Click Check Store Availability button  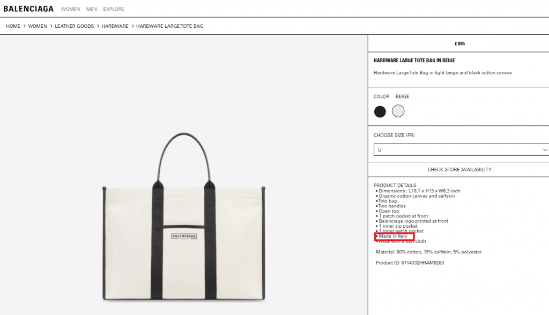(459, 169)
